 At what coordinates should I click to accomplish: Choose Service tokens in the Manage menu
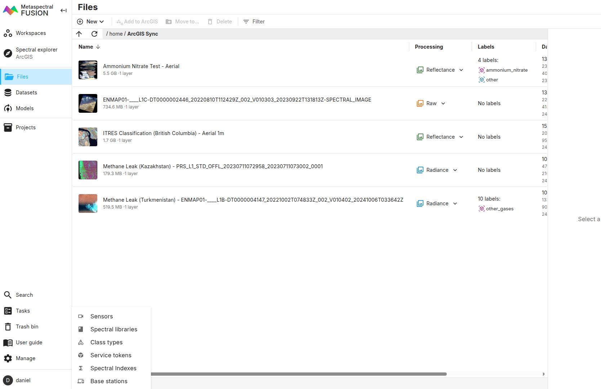pos(111,355)
